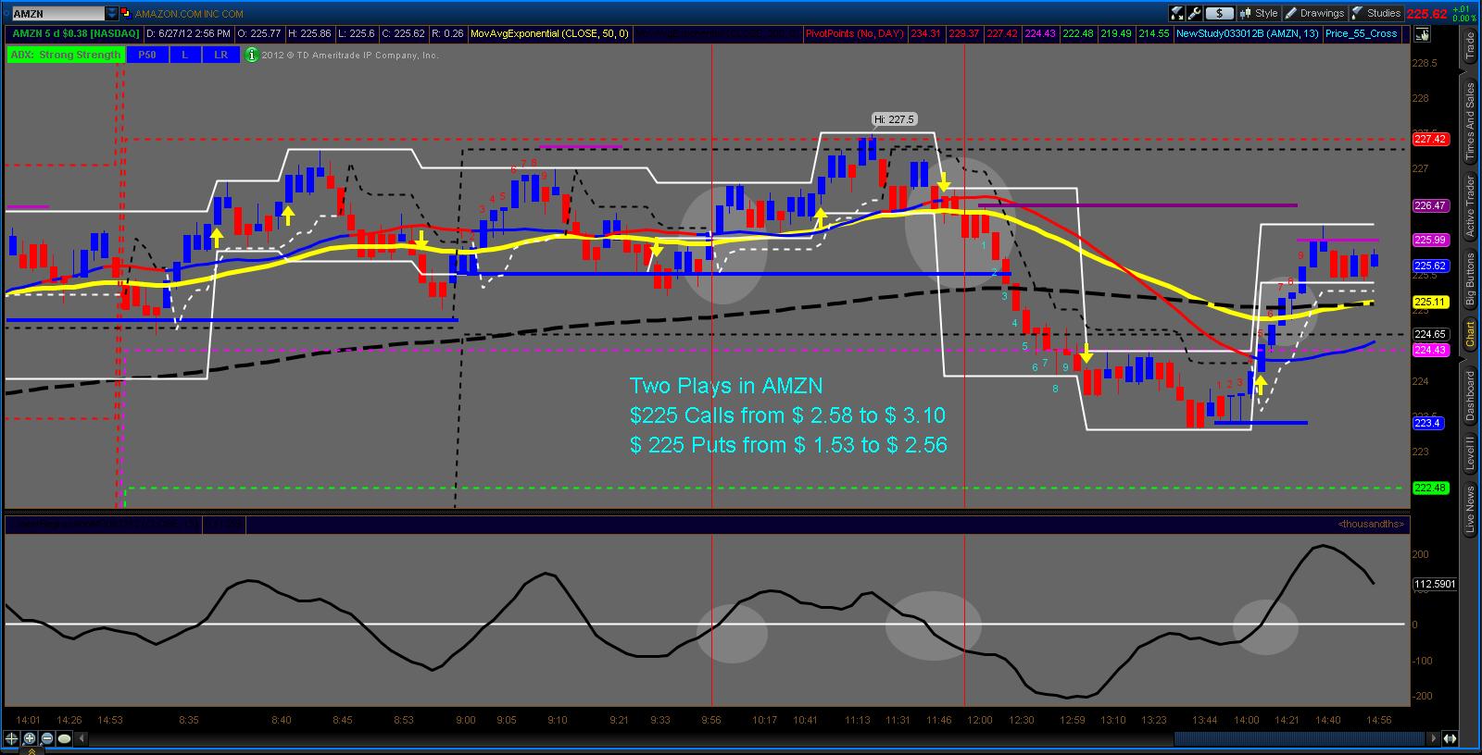
Task: Toggle the dollar sign button
Action: tap(1219, 13)
